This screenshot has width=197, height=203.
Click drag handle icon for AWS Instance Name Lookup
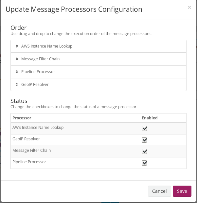click(x=17, y=46)
